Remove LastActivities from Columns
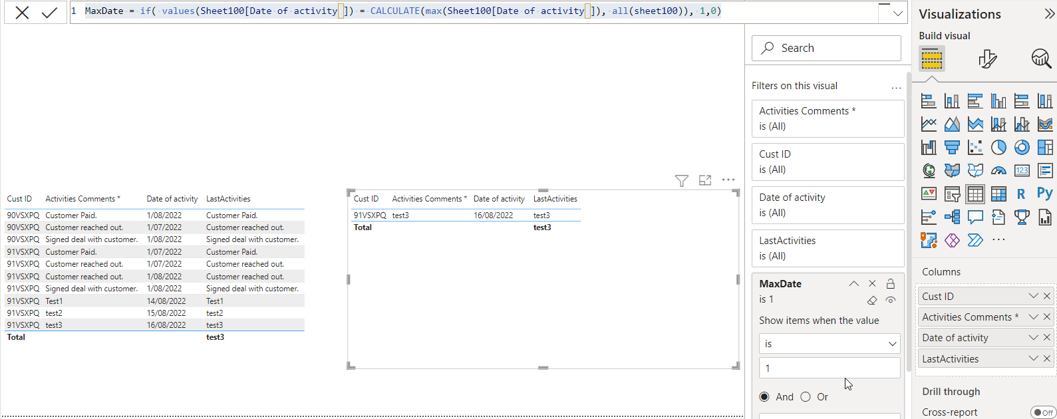 click(1047, 358)
